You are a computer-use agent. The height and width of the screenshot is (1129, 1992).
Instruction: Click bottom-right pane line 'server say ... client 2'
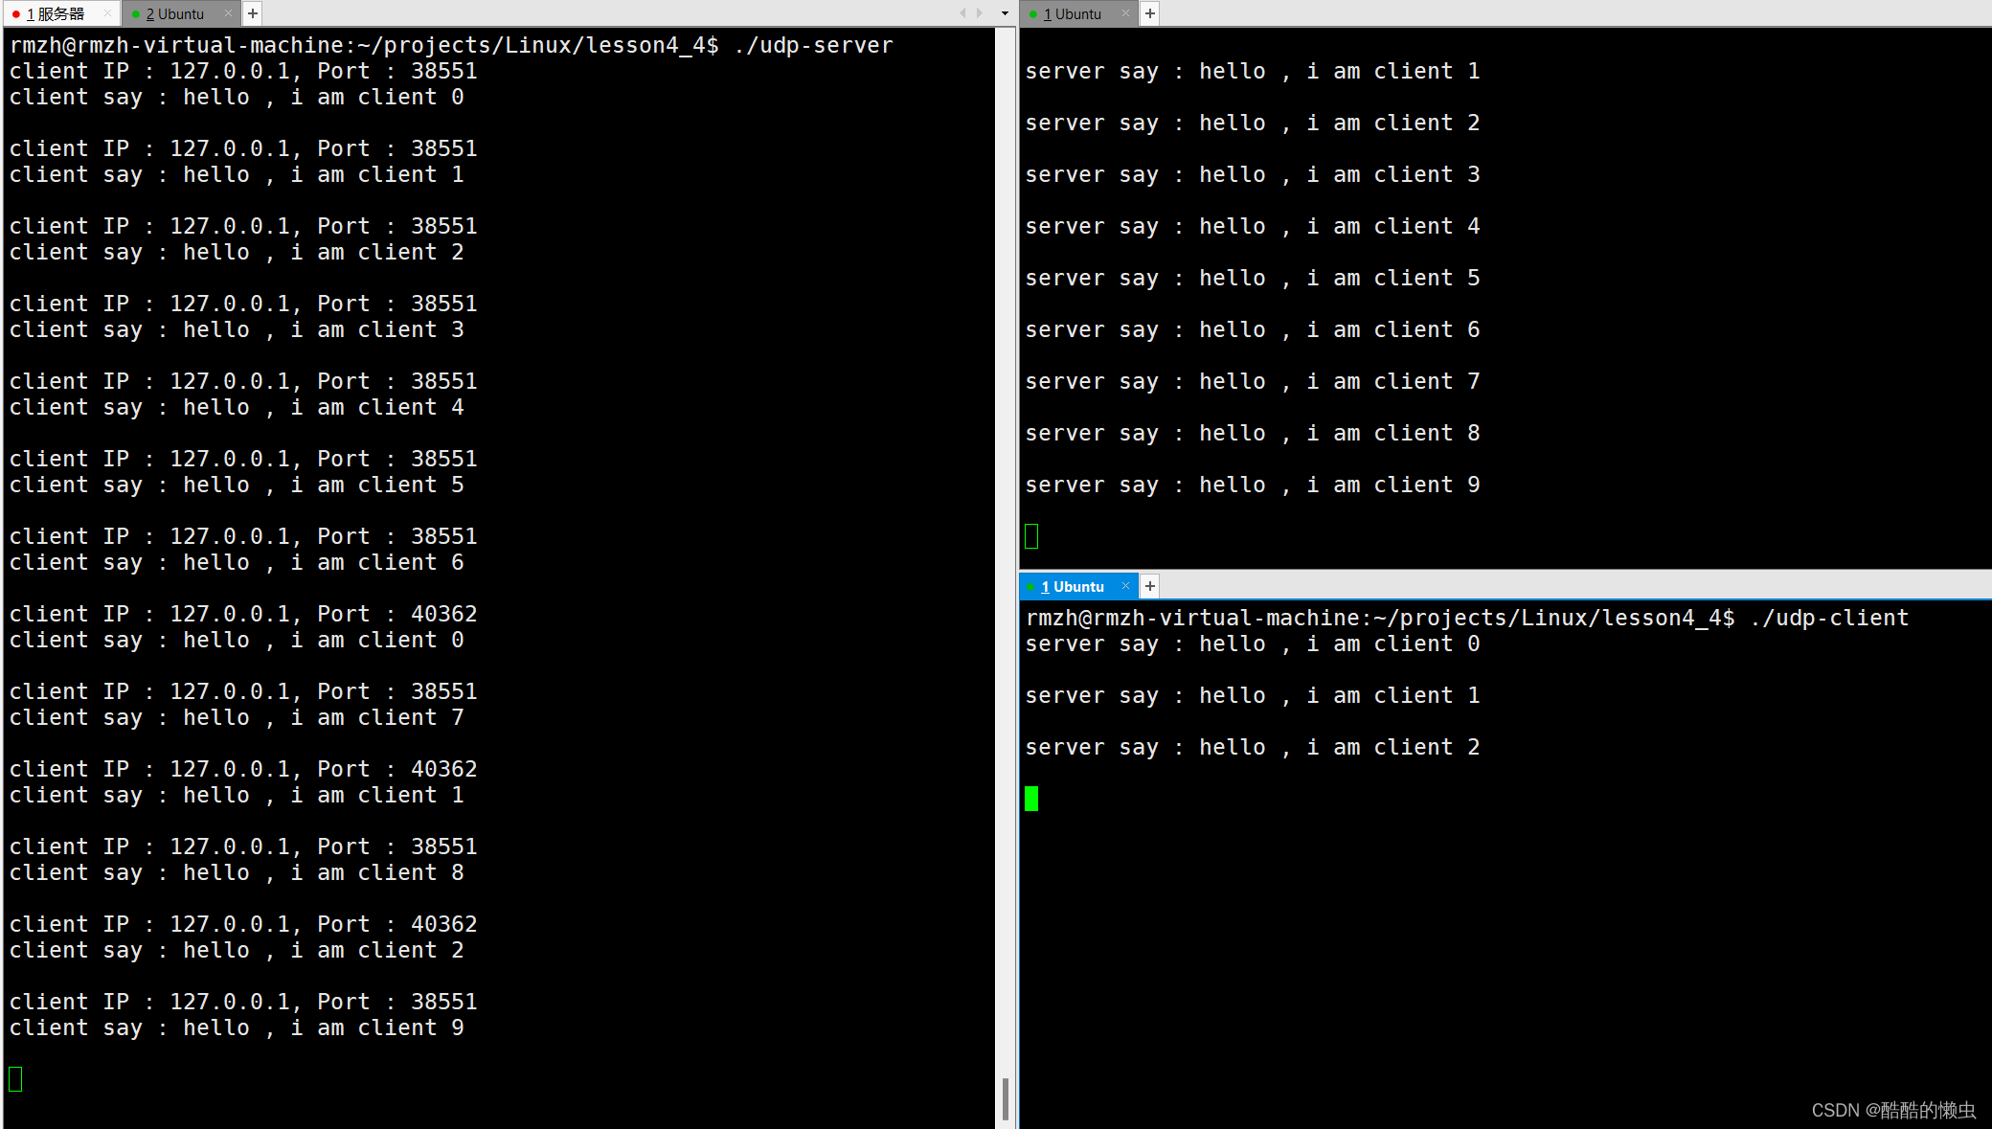[x=1253, y=747]
